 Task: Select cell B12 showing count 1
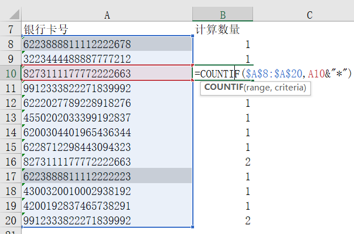(222, 102)
